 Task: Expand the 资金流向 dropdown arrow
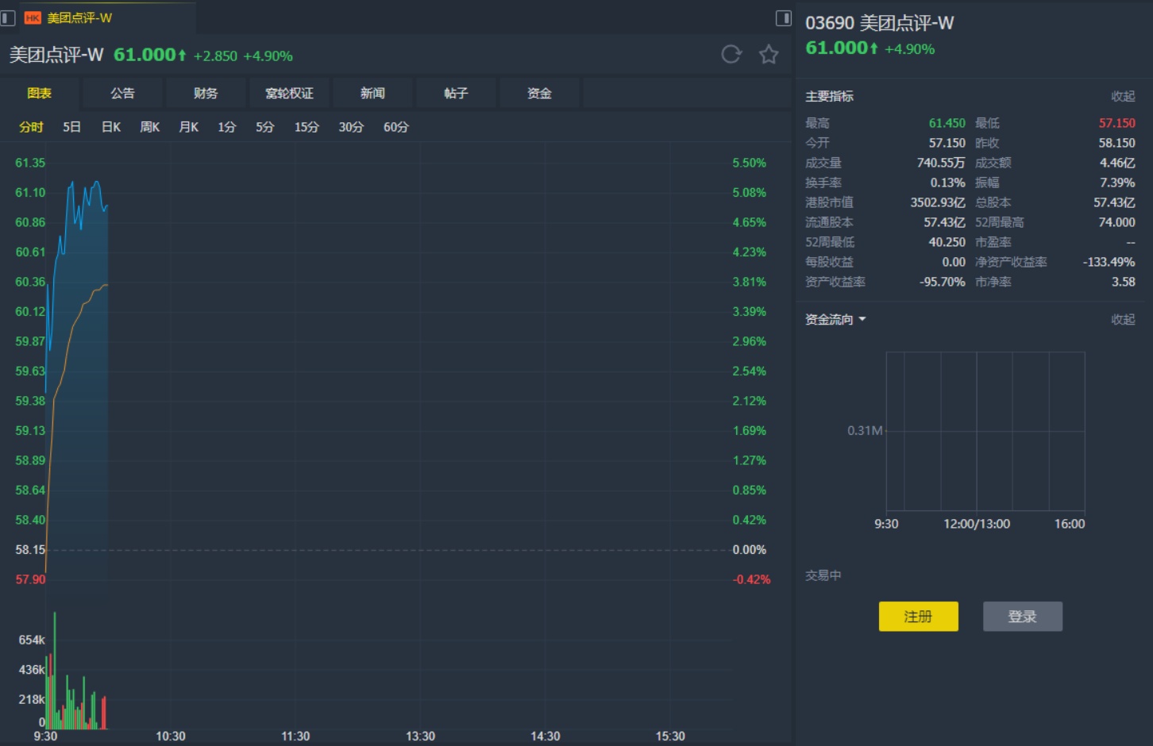(862, 319)
